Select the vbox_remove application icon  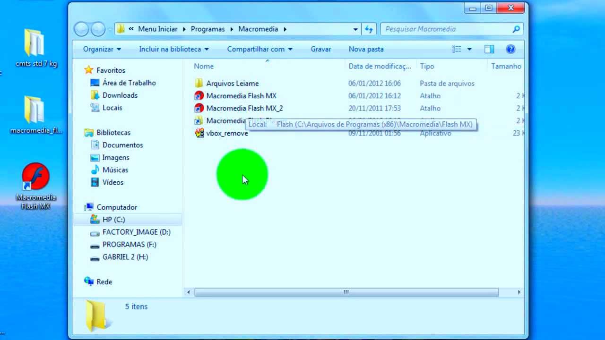pyautogui.click(x=199, y=133)
